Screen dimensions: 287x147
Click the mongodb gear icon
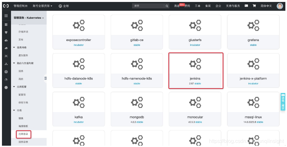tap(137, 102)
